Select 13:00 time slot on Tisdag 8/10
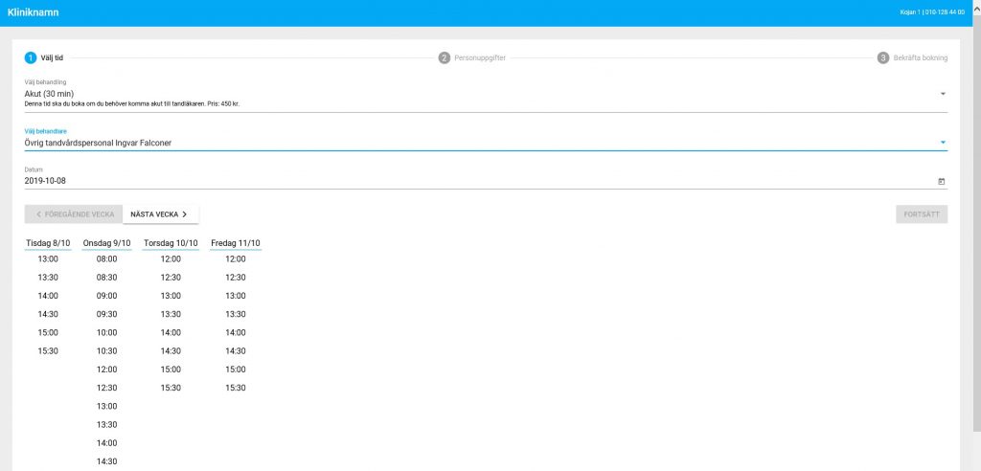981x471 pixels. [x=48, y=259]
